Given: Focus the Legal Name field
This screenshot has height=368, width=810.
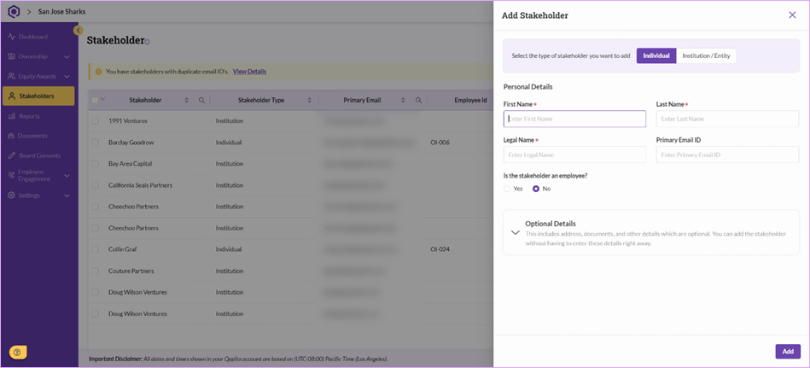Looking at the screenshot, I should point(574,155).
